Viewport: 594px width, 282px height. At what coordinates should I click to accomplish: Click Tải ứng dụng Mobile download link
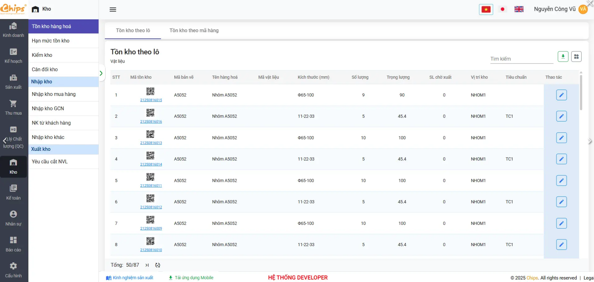point(191,278)
